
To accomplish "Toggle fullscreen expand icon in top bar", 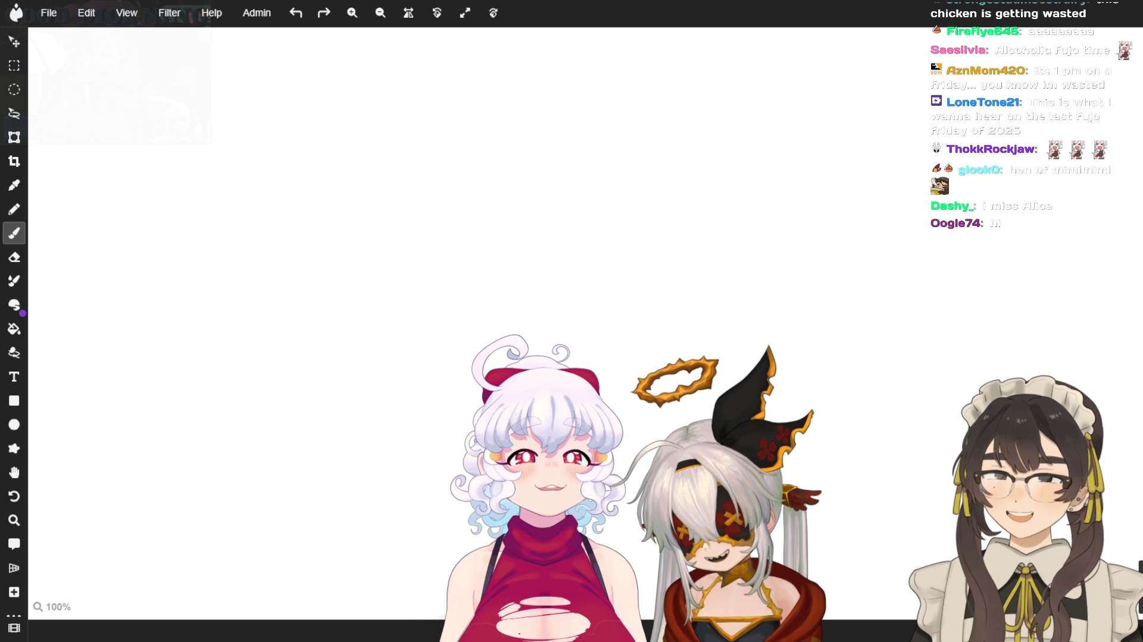I will [465, 13].
